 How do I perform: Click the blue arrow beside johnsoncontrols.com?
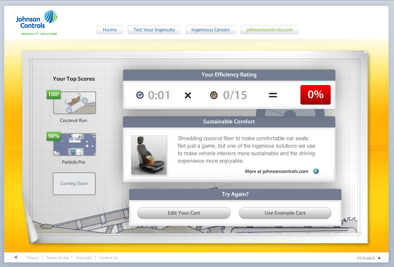tap(316, 171)
